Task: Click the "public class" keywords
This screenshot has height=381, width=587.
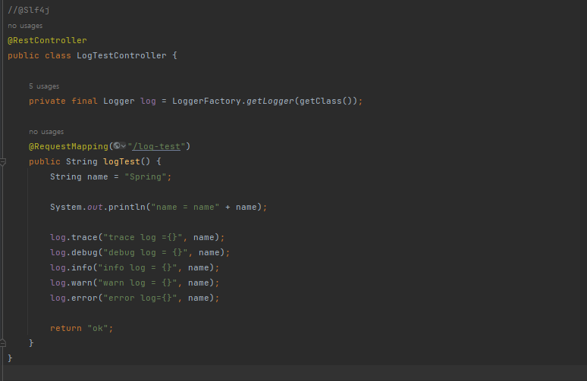Action: pos(39,56)
